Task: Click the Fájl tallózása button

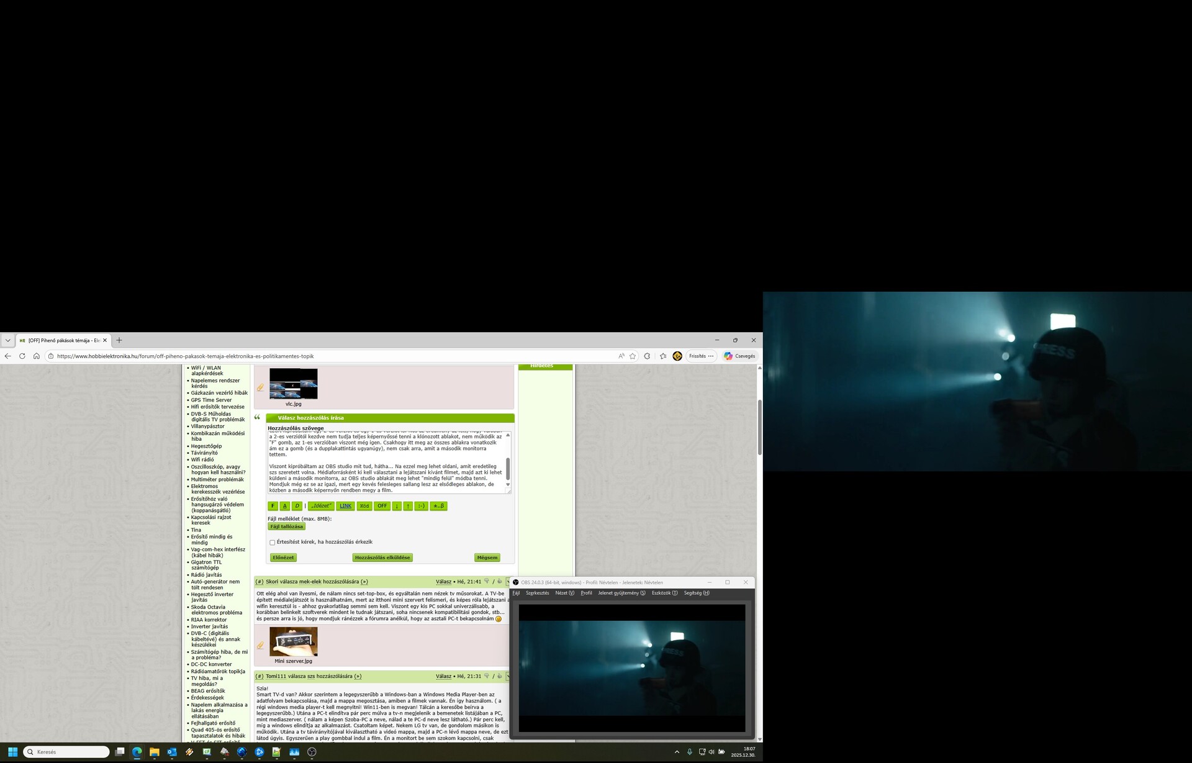Action: click(286, 526)
